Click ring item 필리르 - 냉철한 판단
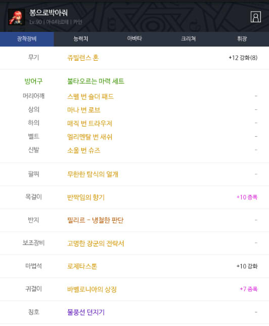 pos(96,220)
